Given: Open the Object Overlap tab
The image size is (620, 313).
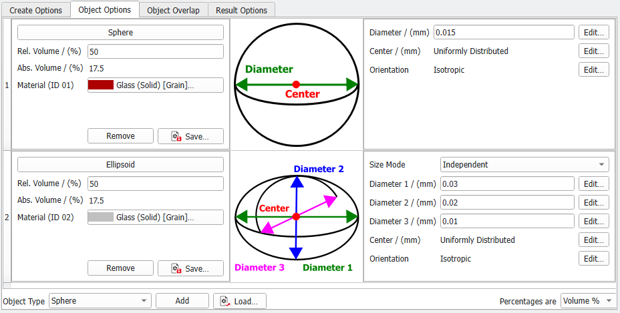Looking at the screenshot, I should [x=173, y=10].
